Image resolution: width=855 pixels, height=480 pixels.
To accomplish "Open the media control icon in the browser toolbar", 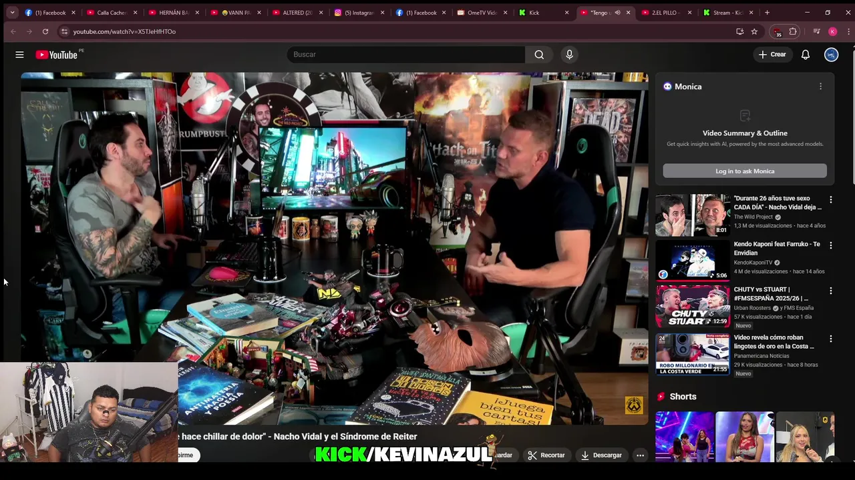I will tap(816, 31).
